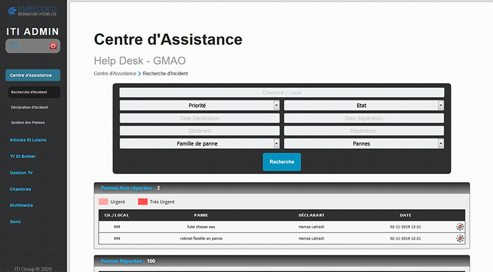The width and height of the screenshot is (493, 272).
Task: Open Articles Et Loisirs section
Action: click(28, 140)
